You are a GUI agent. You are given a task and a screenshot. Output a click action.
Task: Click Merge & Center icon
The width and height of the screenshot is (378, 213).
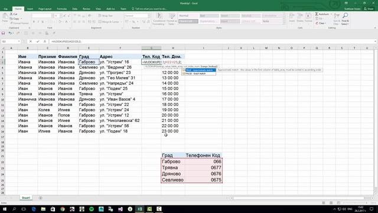(100, 22)
